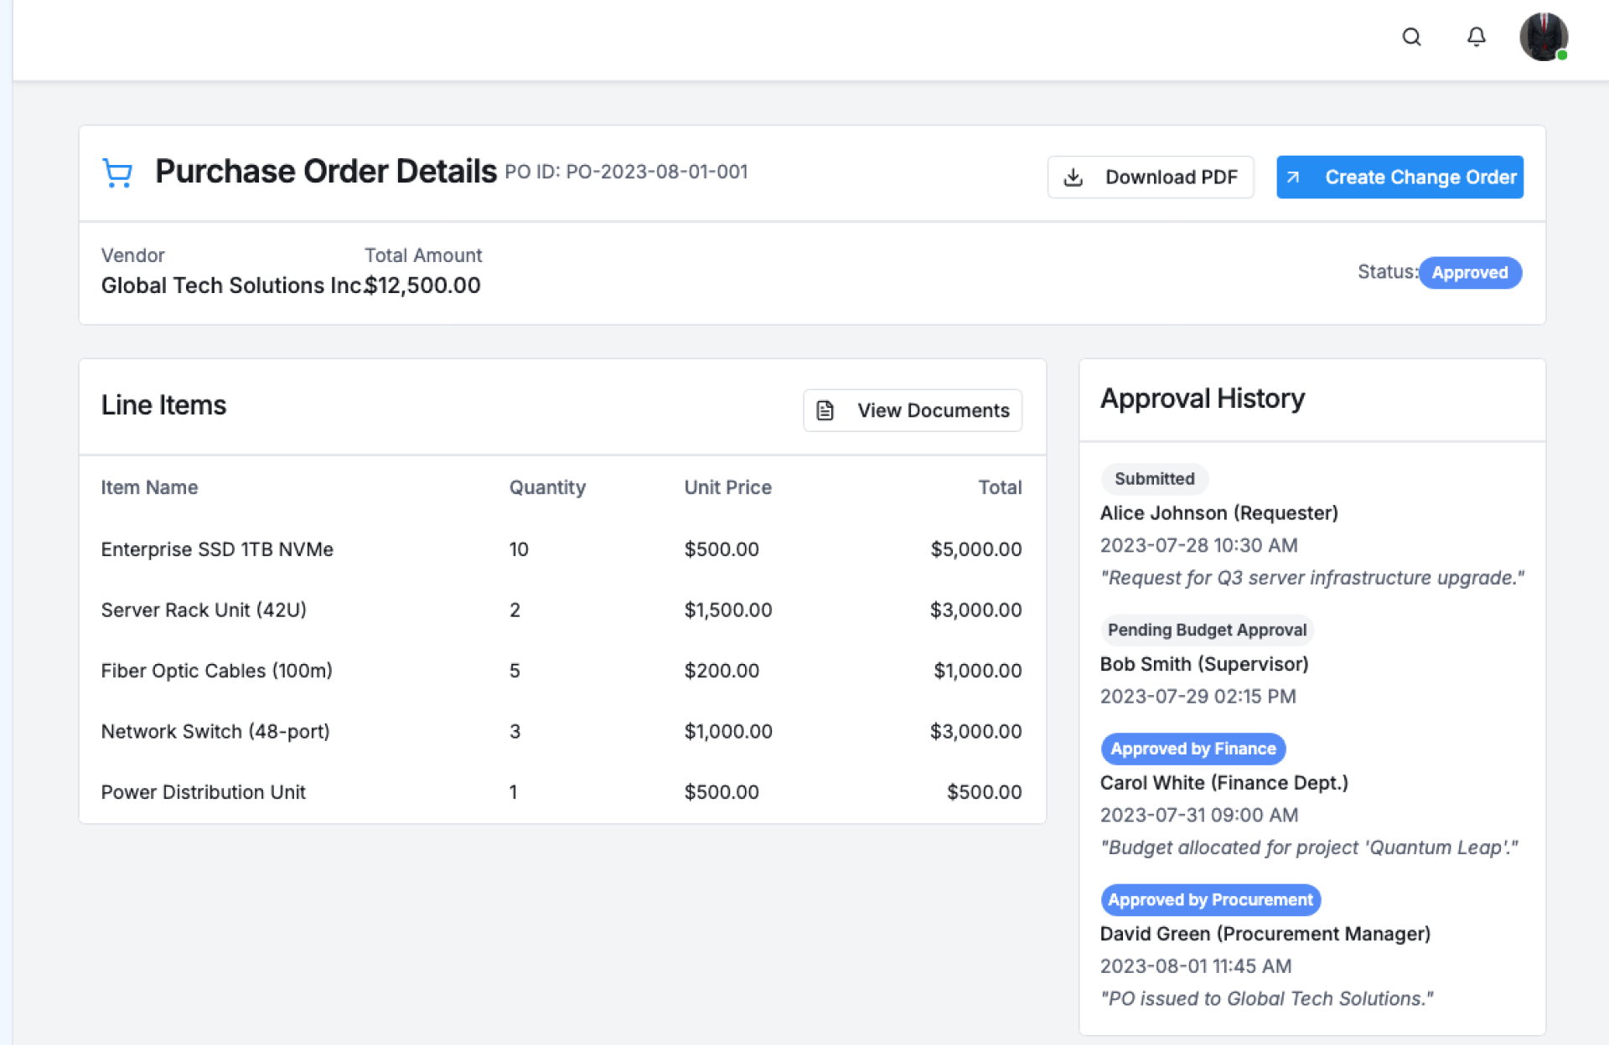The image size is (1609, 1045).
Task: Click the Approved by Finance badge
Action: point(1193,749)
